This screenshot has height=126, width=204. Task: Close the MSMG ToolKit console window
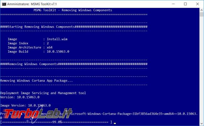(x=197, y=4)
